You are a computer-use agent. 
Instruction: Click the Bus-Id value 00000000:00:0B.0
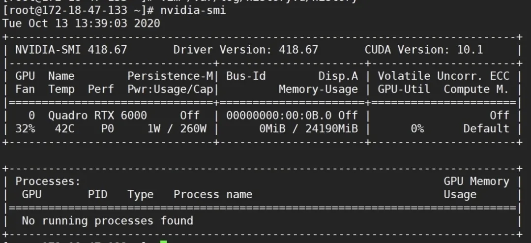click(x=279, y=116)
